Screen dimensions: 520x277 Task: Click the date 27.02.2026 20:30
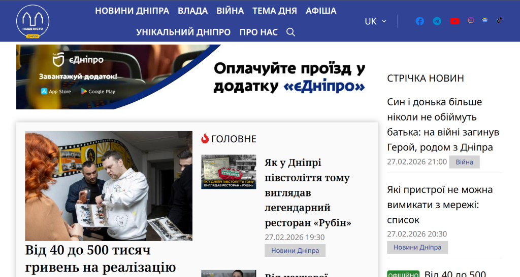click(x=417, y=233)
